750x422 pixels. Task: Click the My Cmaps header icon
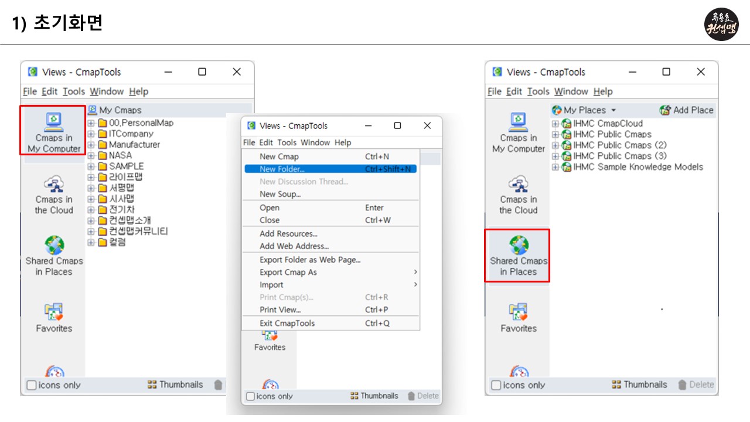pyautogui.click(x=92, y=110)
